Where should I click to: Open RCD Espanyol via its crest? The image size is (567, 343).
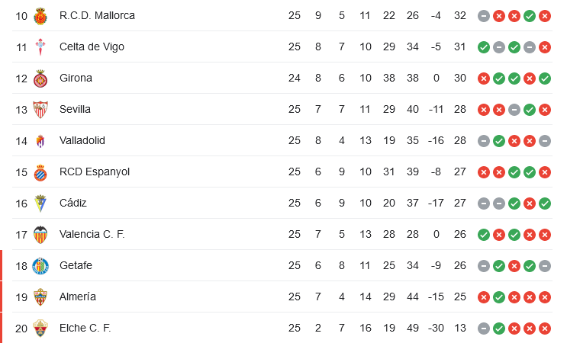(x=40, y=172)
